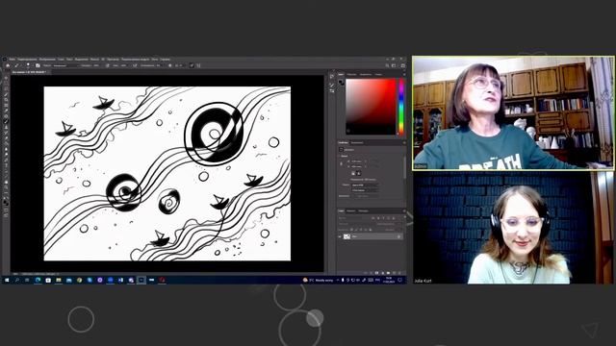Select the Zoom tool in toolbox

click(6, 187)
